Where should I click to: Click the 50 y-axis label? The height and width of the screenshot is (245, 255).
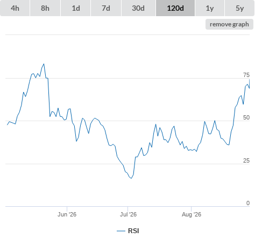(246, 117)
